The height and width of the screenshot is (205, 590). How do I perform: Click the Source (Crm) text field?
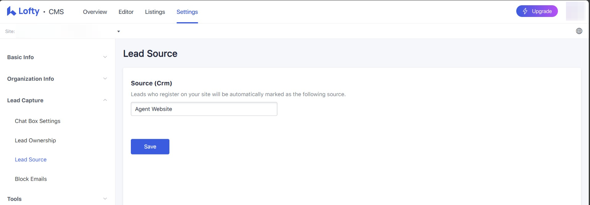pos(204,109)
